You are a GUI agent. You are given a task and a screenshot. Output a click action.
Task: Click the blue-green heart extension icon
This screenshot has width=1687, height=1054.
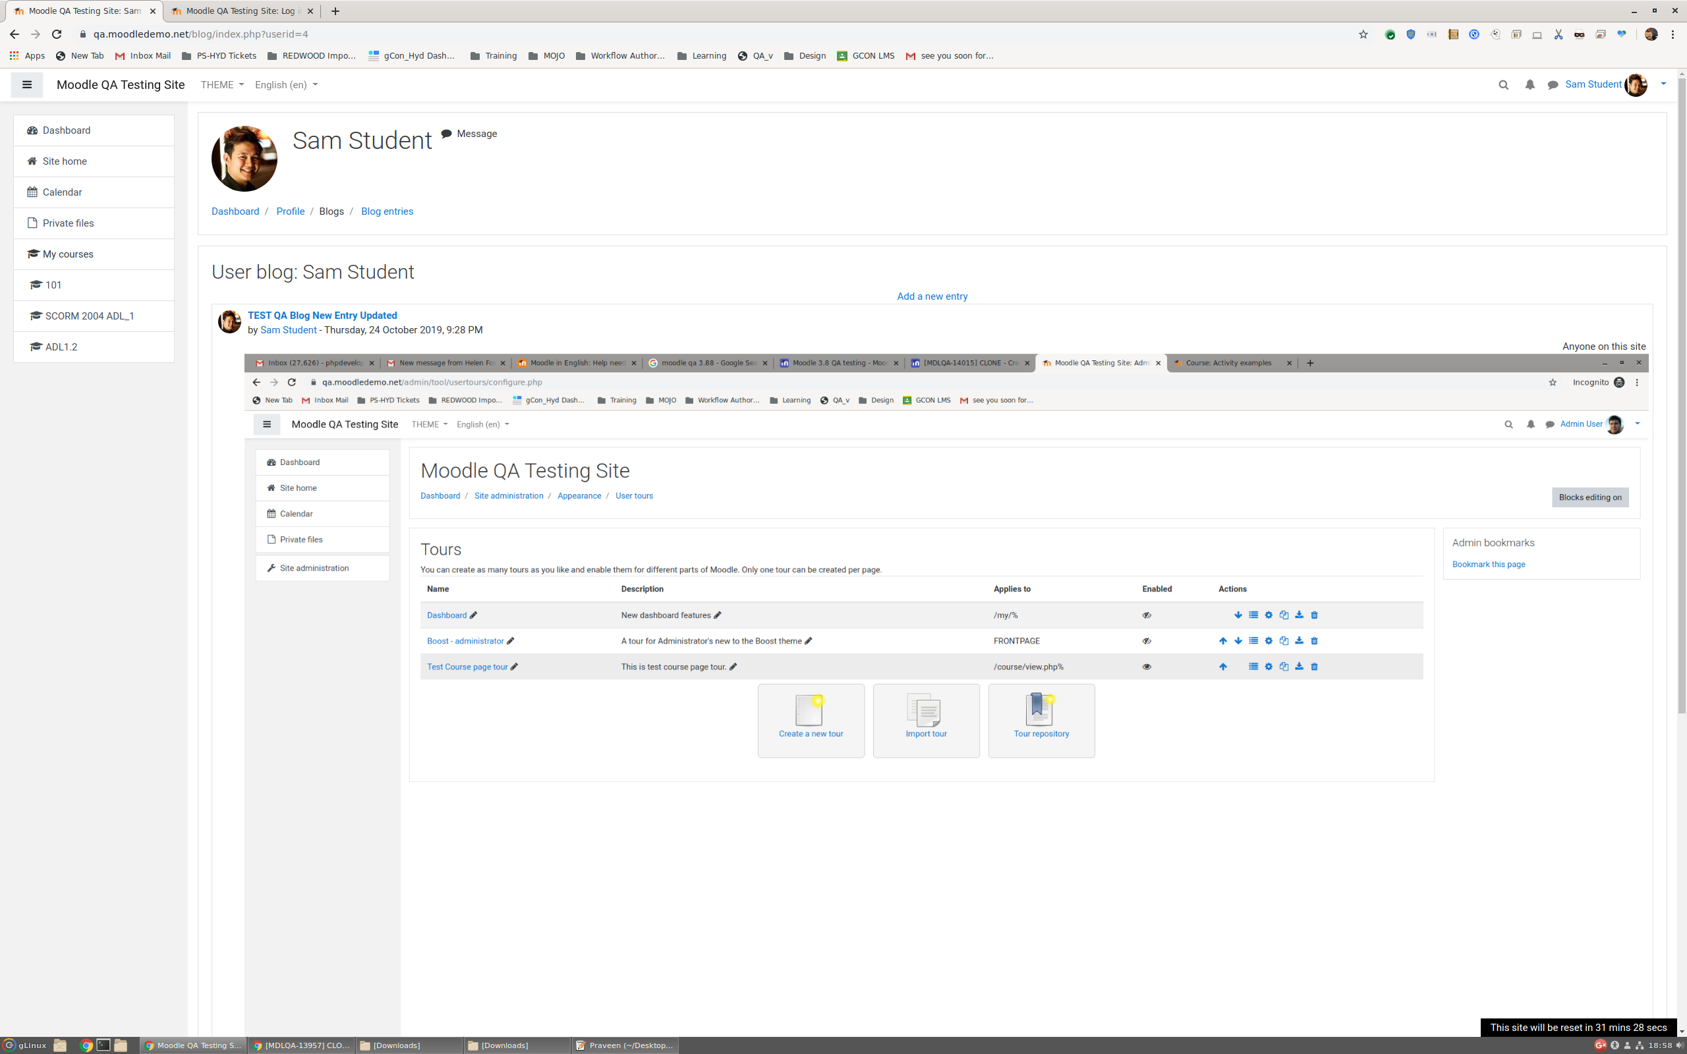pos(1622,34)
